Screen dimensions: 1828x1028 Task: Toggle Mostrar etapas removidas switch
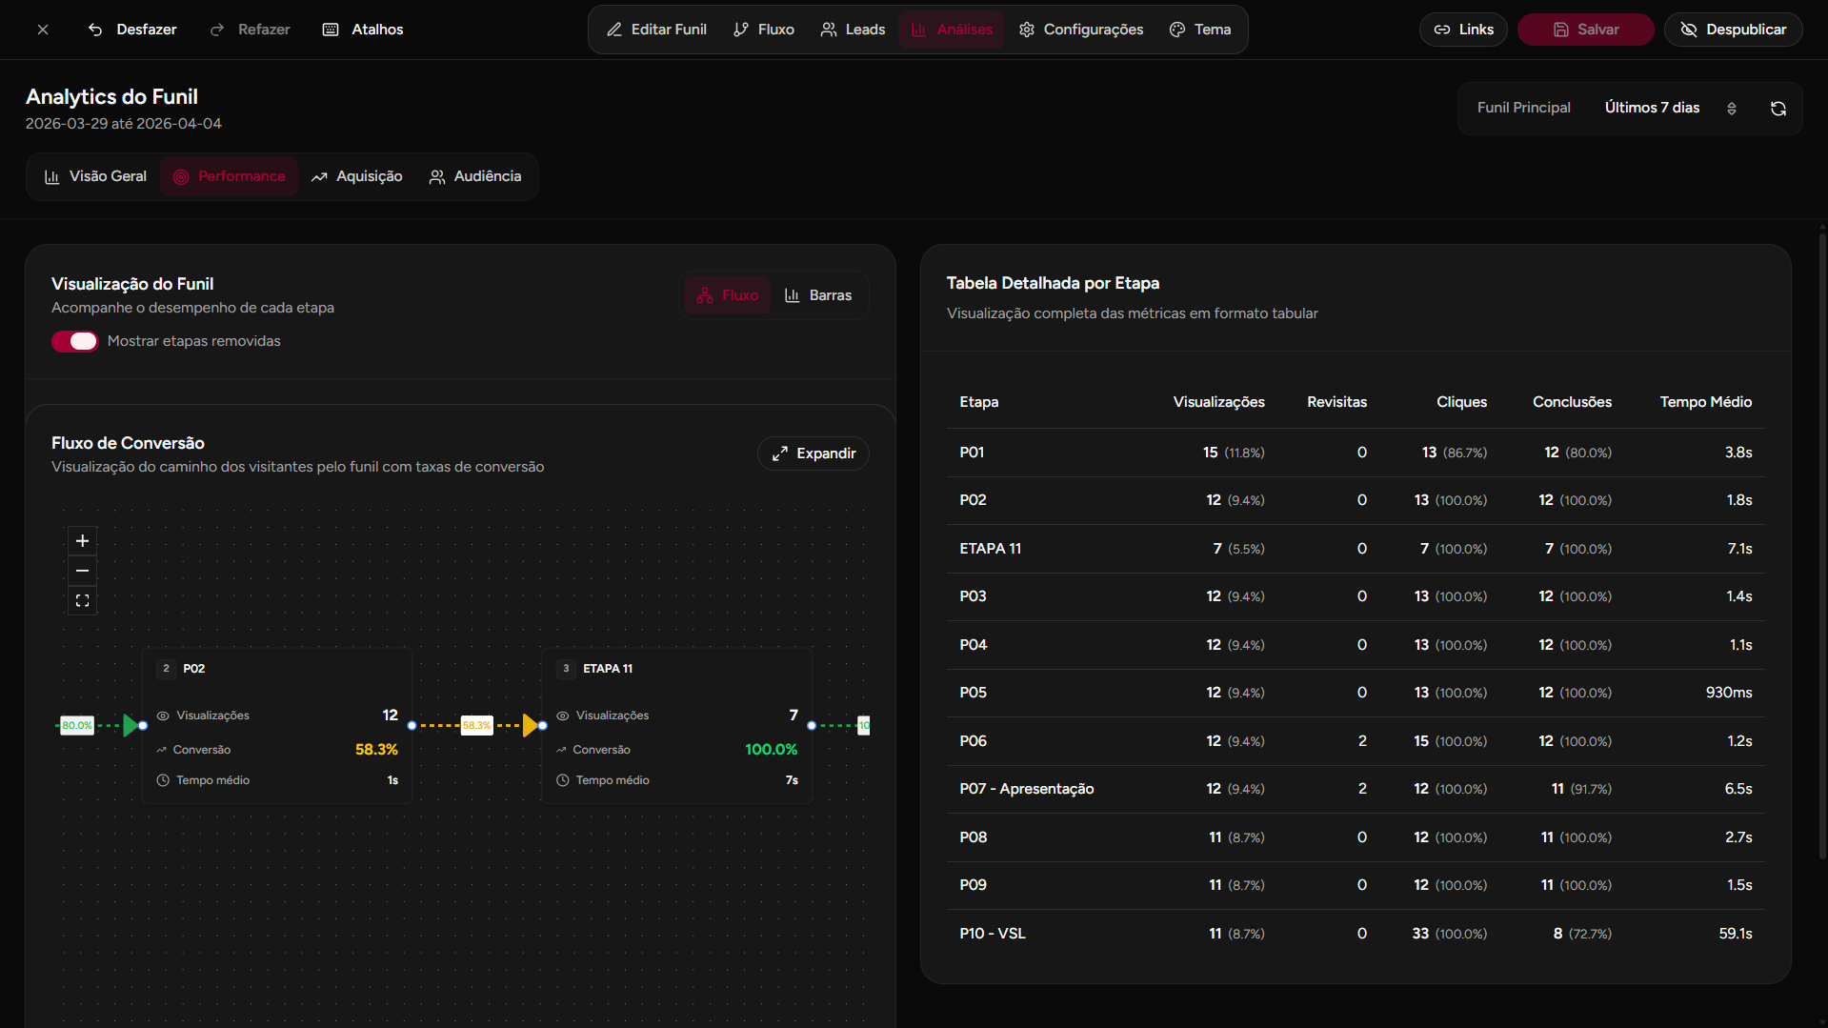click(x=74, y=341)
